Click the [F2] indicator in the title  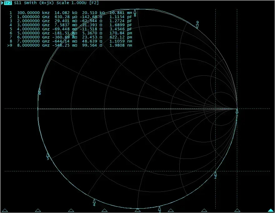(94, 3)
